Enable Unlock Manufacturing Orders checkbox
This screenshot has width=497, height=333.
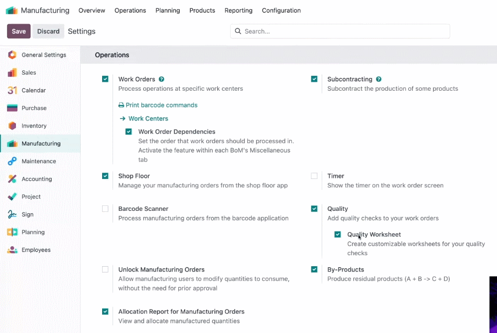tap(105, 270)
